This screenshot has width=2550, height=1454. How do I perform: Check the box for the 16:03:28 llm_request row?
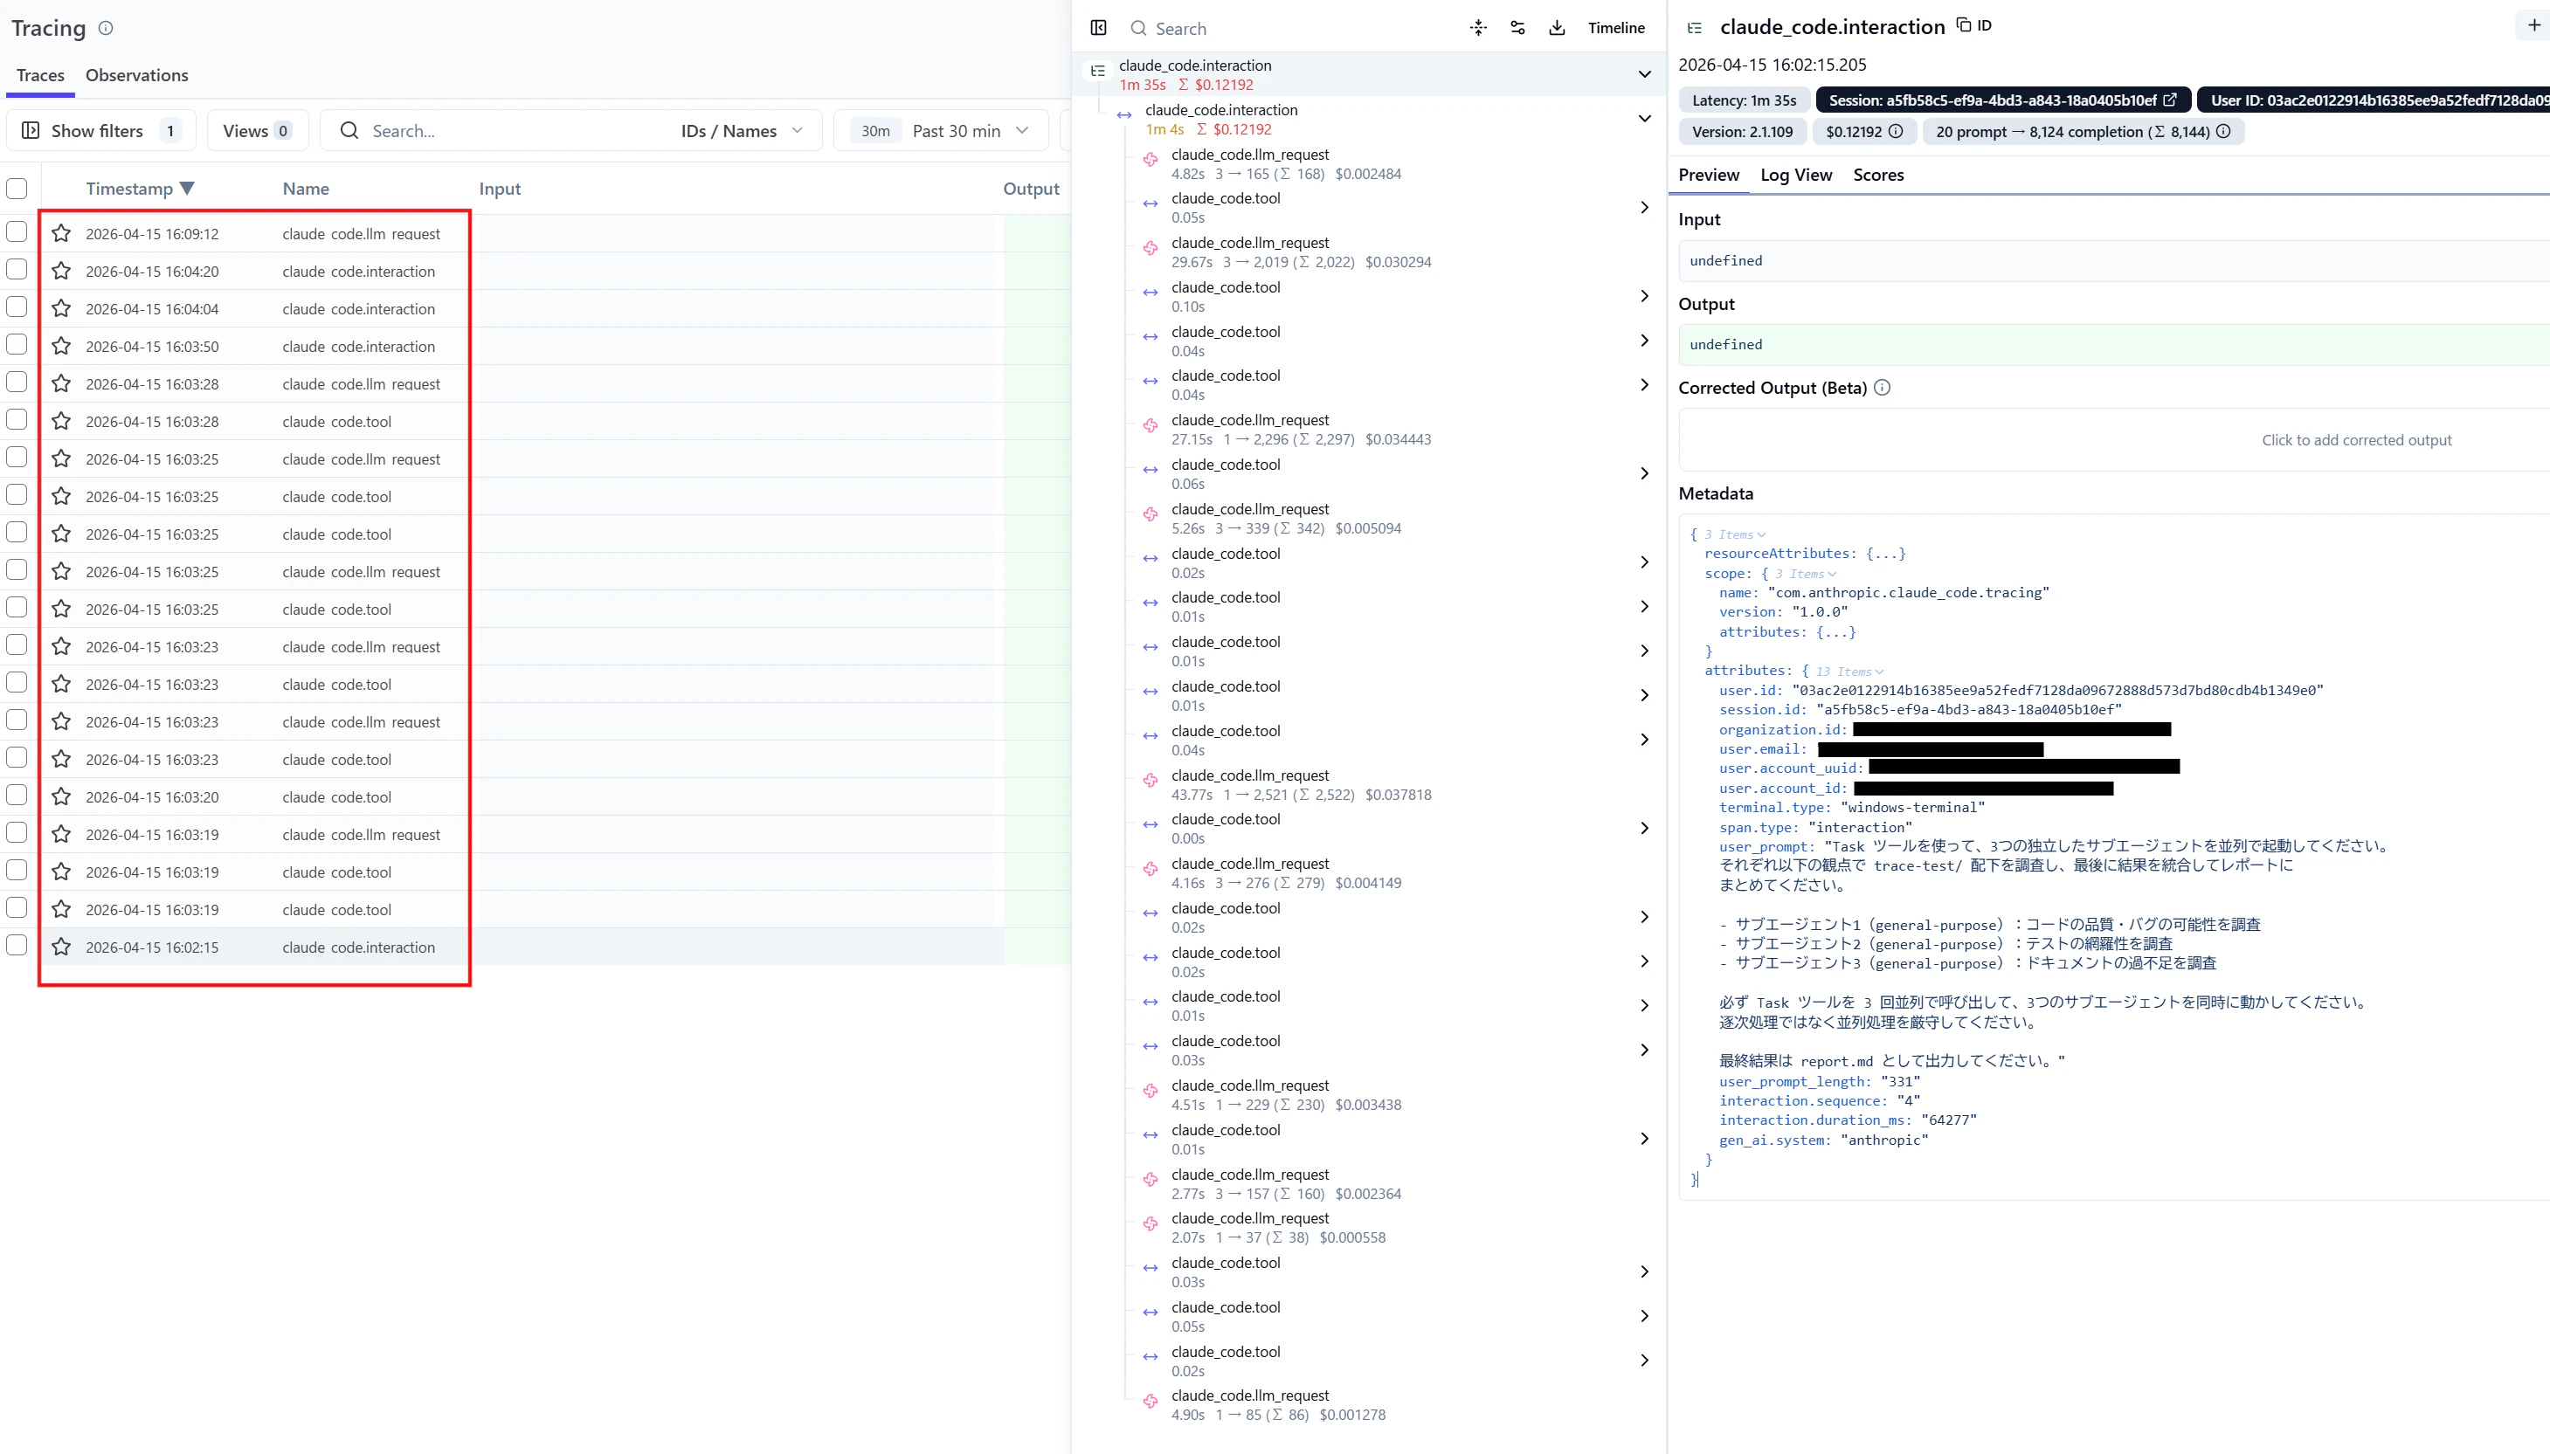(x=17, y=382)
